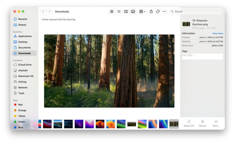Click the Add Tags field
The height and width of the screenshot is (143, 235).
coord(202,57)
